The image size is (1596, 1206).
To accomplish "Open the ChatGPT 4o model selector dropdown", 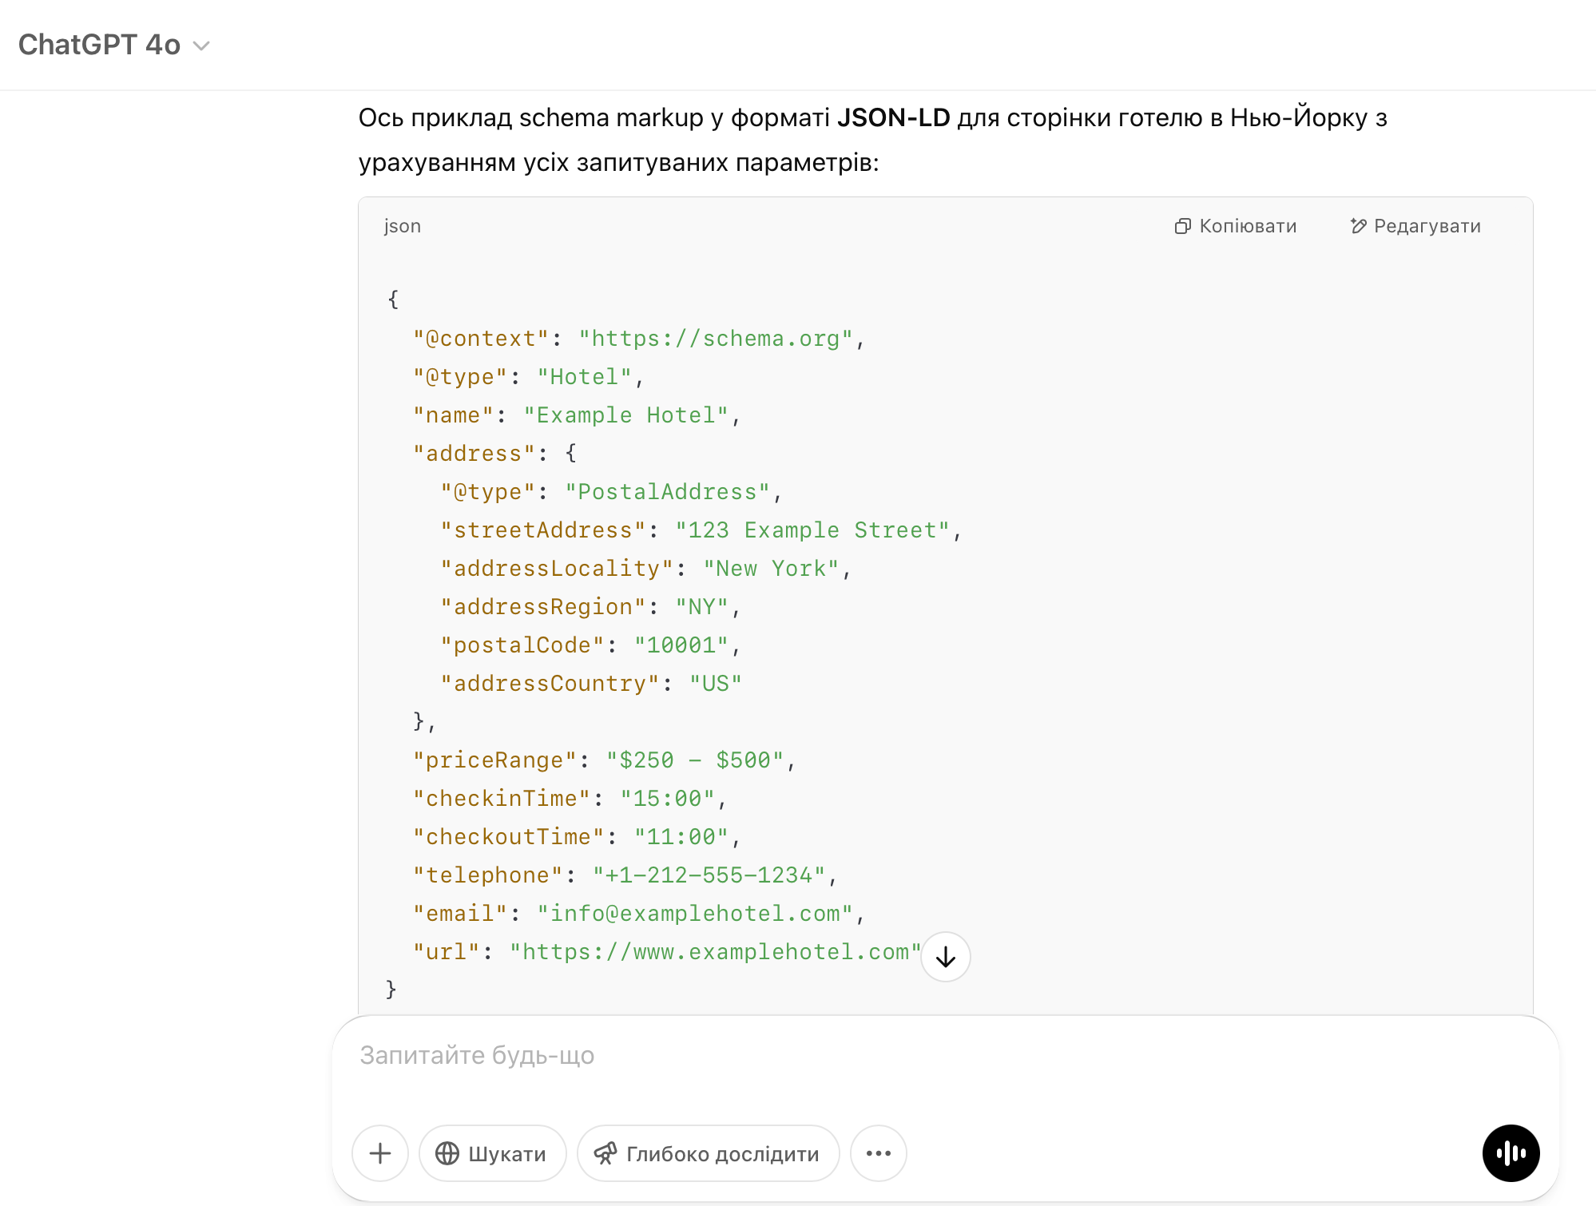I will pyautogui.click(x=100, y=45).
